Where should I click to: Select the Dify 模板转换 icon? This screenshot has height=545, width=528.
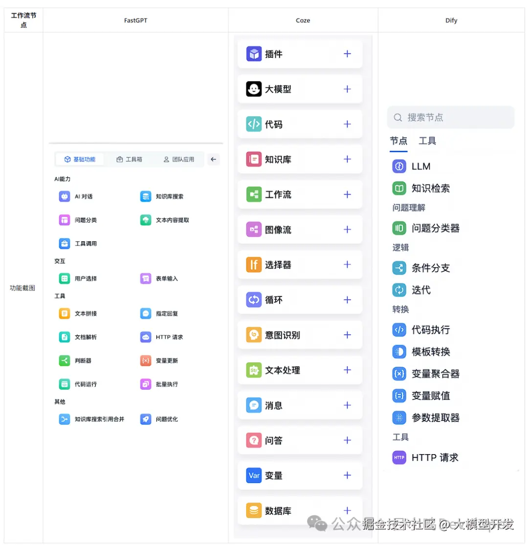[399, 352]
